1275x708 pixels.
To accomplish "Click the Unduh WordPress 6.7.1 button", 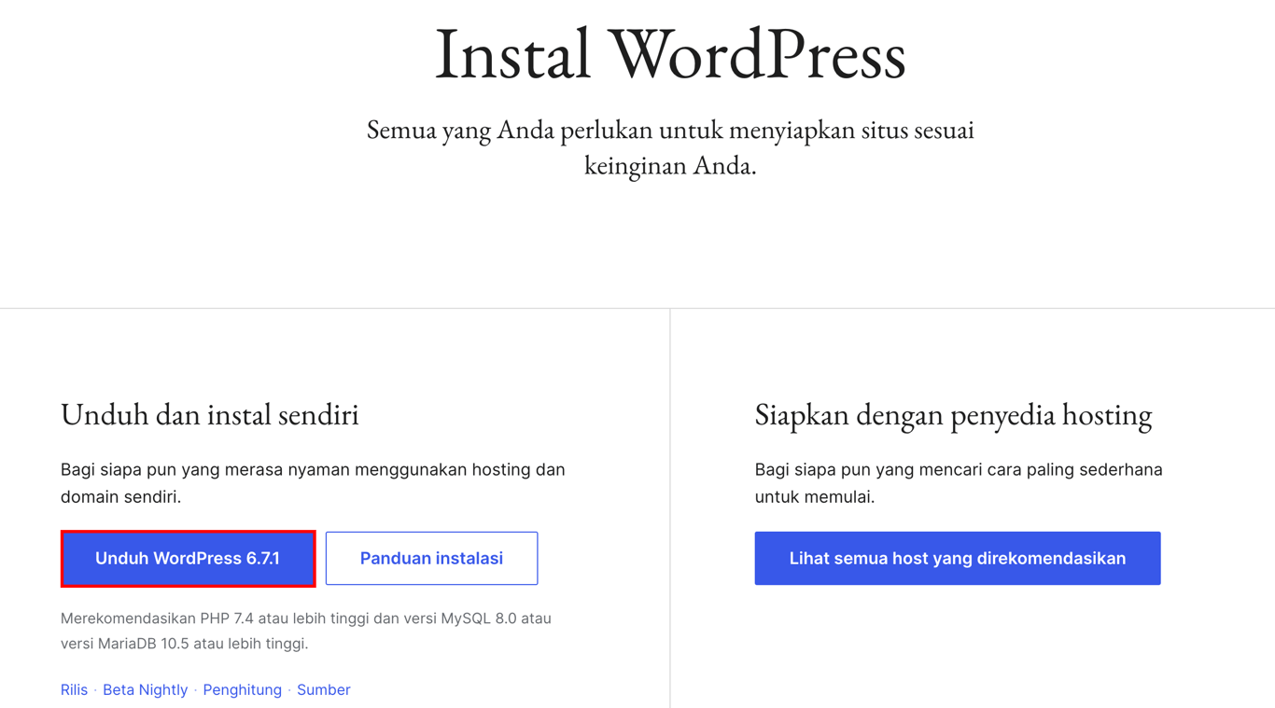I will coord(188,558).
